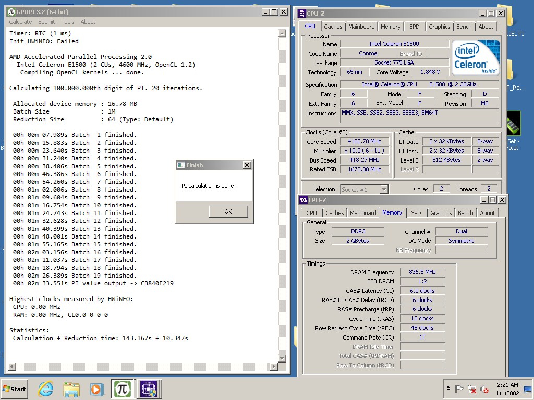Select the About tab in upper CPU-Z
This screenshot has width=534, height=400.
[486, 27]
